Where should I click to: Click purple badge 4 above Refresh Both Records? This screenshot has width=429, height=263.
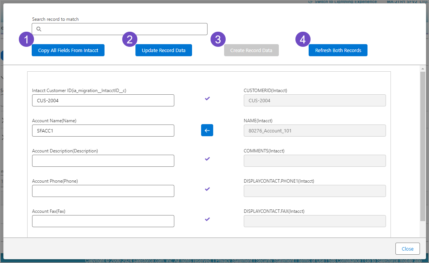pos(303,39)
